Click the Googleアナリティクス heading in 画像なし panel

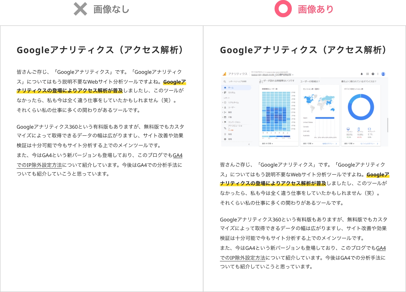click(100, 50)
